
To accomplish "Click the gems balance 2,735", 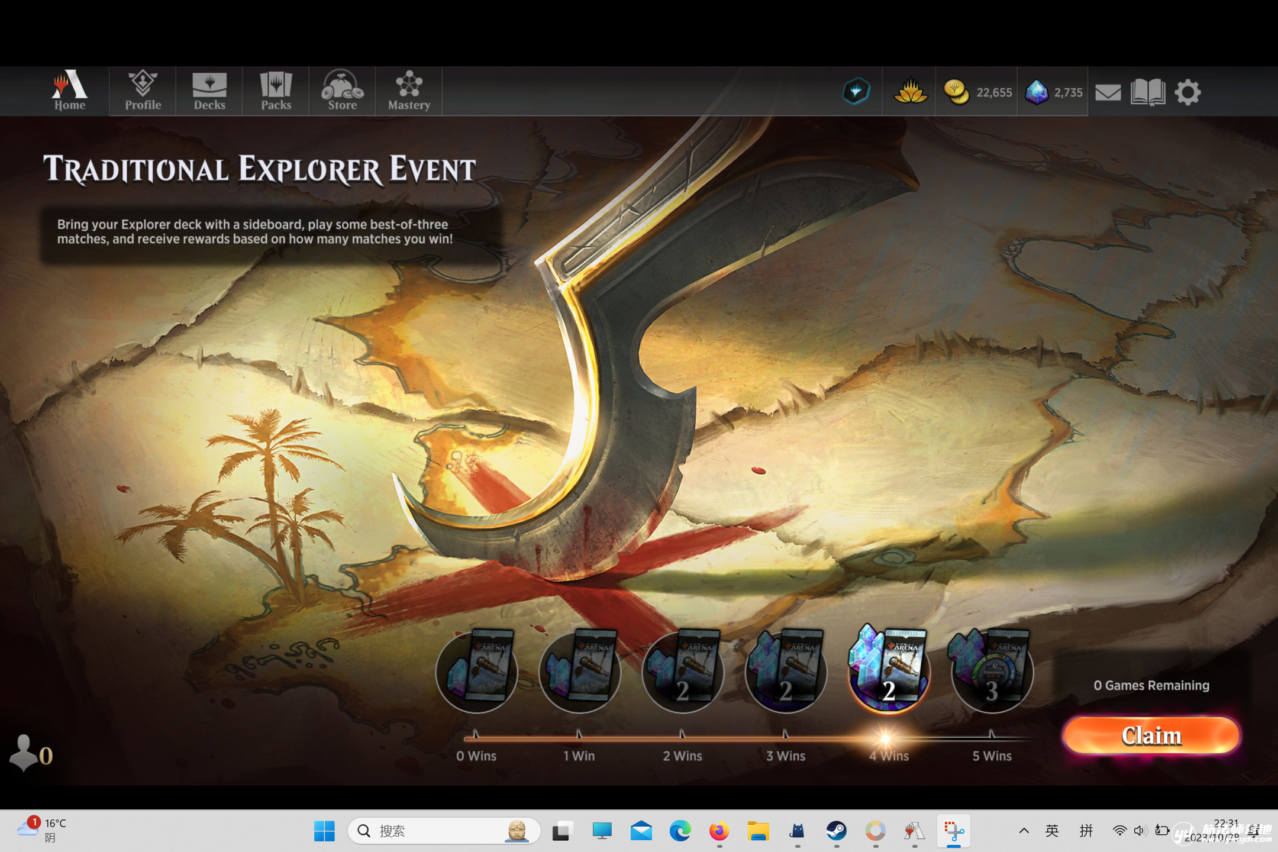I will (1054, 92).
